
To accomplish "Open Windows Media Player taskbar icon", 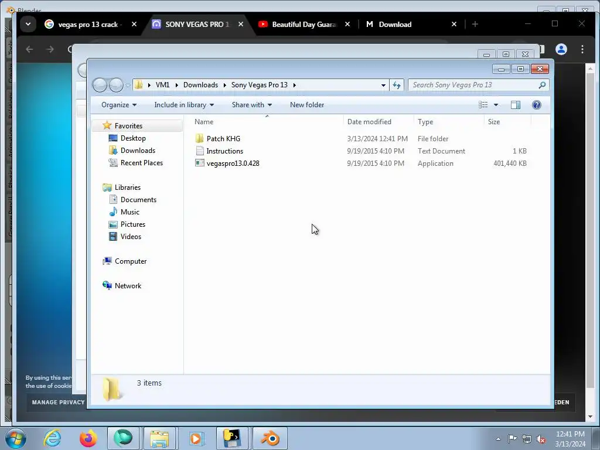I will [x=196, y=438].
